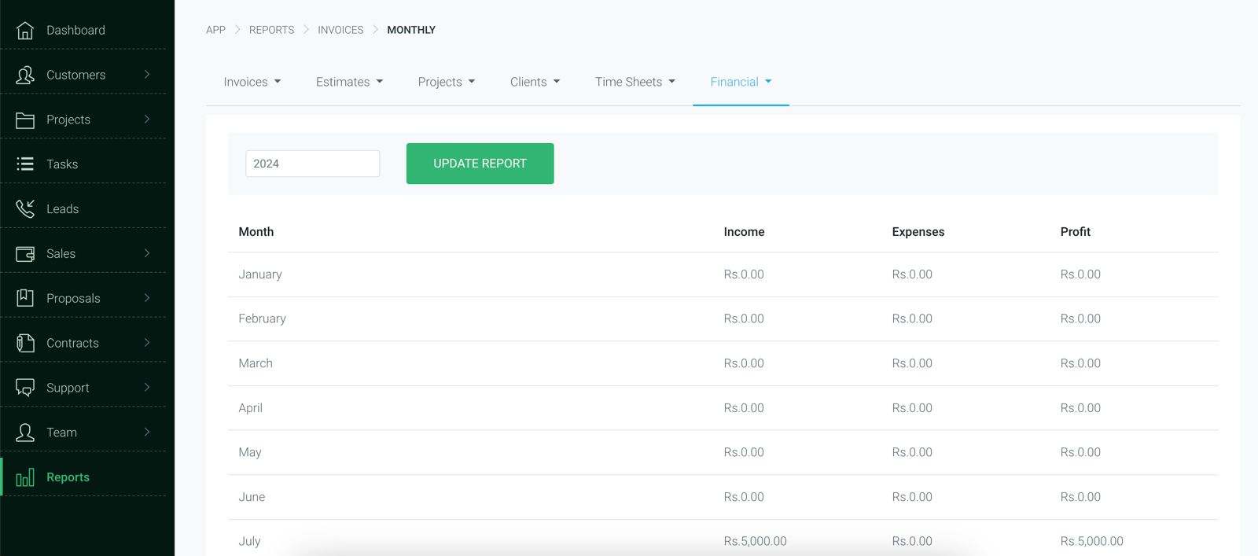This screenshot has height=556, width=1258.
Task: Click the Tasks list icon
Action: click(25, 164)
